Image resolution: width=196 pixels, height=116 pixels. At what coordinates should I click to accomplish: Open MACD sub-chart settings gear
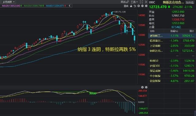[x=146, y=87]
